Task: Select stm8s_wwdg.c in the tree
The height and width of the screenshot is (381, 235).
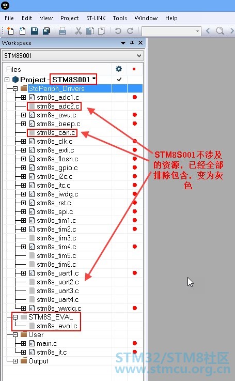Action: click(59, 308)
